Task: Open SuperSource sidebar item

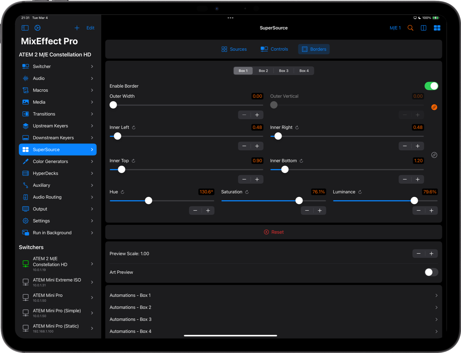Action: (58, 150)
